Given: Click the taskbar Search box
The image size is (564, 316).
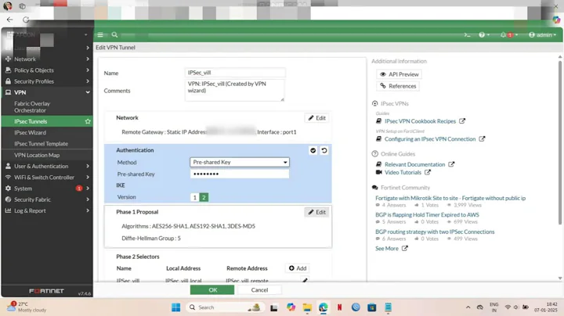Looking at the screenshot, I should pos(225,307).
